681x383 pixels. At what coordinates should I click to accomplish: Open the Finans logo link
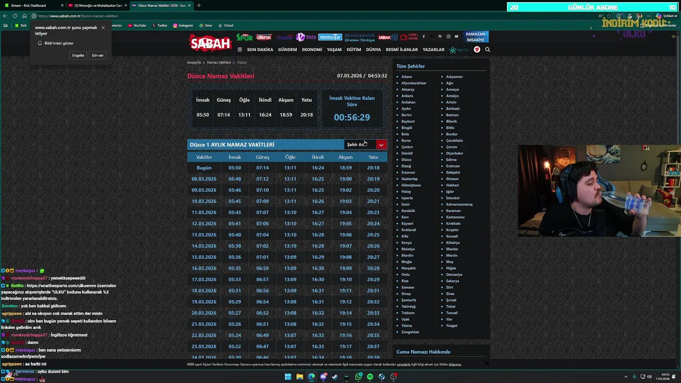coord(285,37)
